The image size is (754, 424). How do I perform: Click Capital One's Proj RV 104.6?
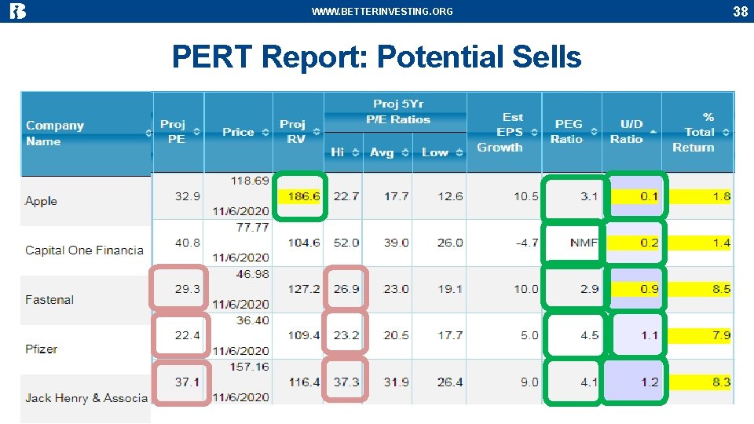click(x=304, y=243)
